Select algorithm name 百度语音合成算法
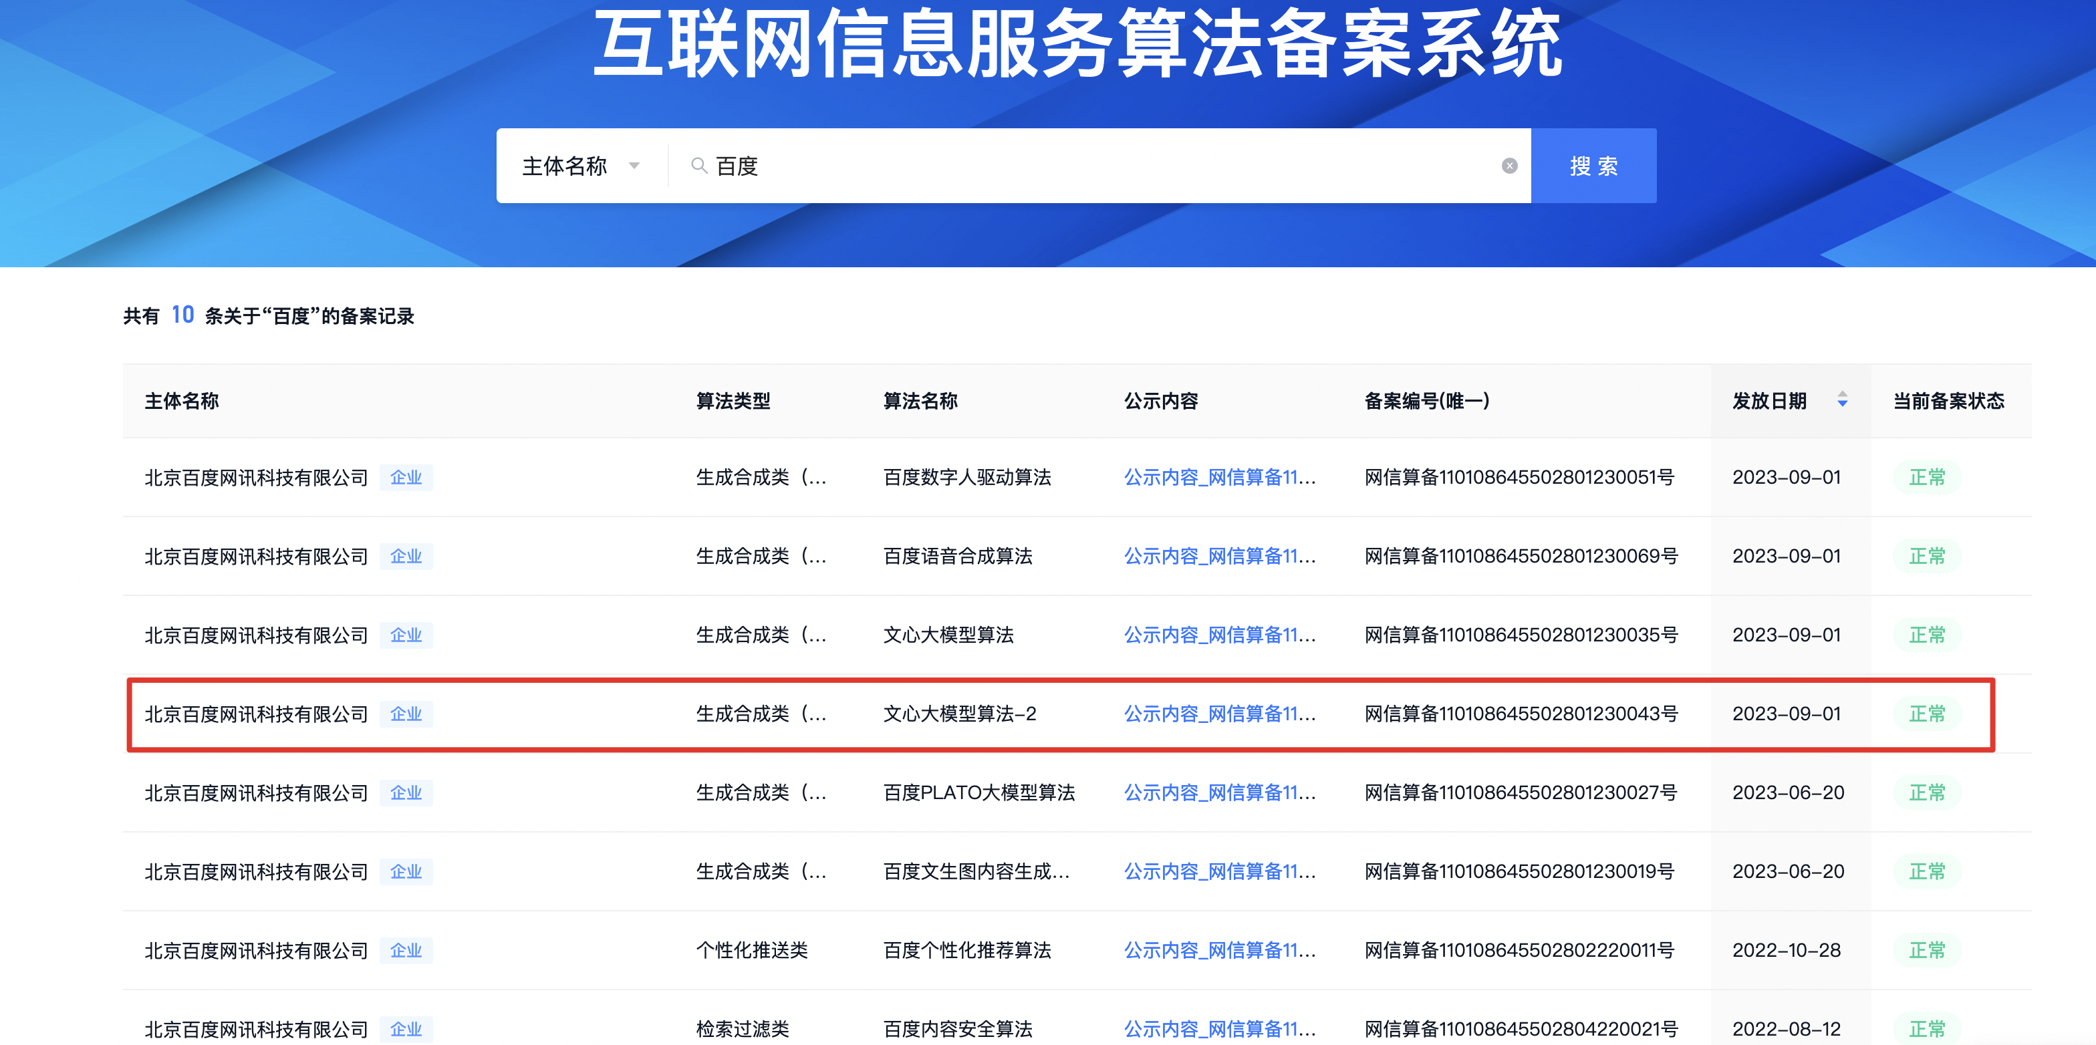2096x1045 pixels. pyautogui.click(x=958, y=557)
